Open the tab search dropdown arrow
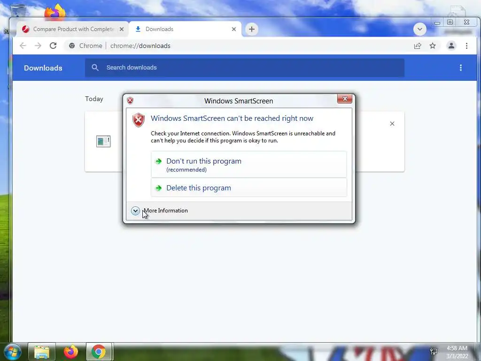This screenshot has width=481, height=361. click(419, 30)
